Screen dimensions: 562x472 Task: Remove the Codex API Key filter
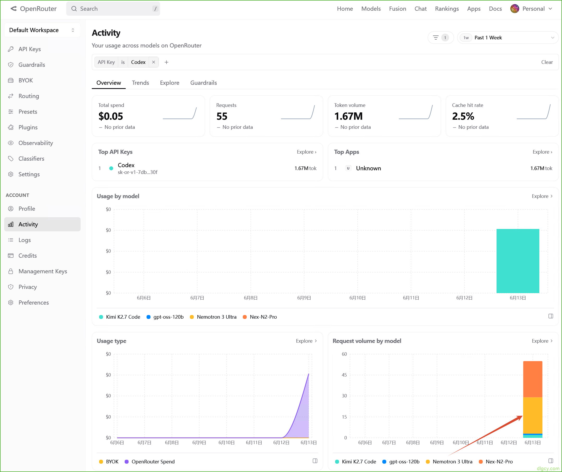(x=154, y=62)
